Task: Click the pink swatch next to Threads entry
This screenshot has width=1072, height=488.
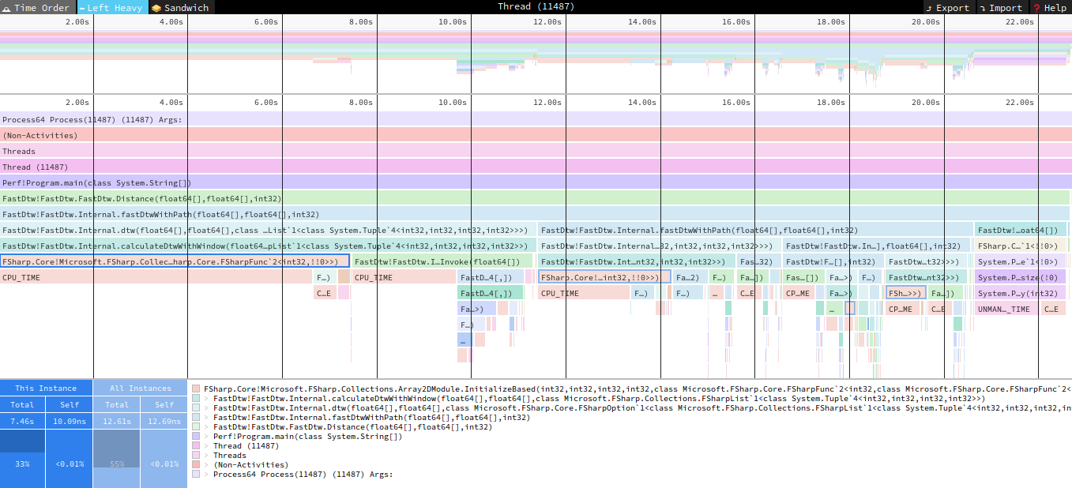Action: tap(196, 455)
